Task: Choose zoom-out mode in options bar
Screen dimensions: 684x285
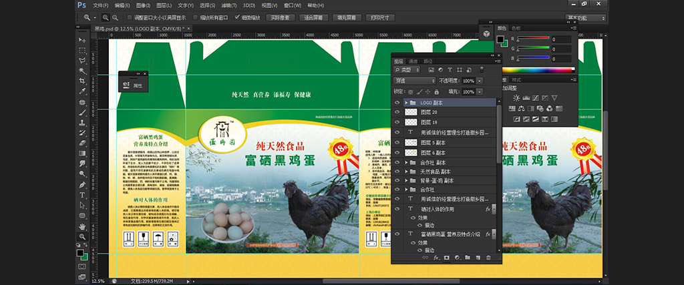Action: (x=115, y=18)
